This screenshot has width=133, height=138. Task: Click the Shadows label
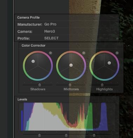[x=38, y=89]
